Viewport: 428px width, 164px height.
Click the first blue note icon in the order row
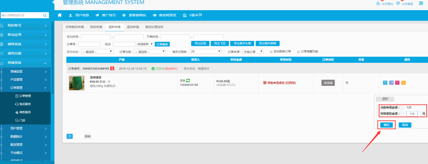point(385,83)
